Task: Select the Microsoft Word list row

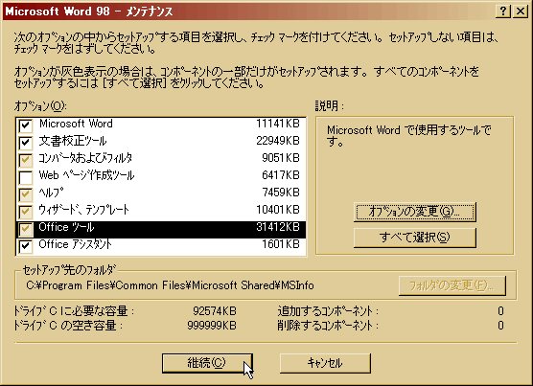Action: click(161, 125)
